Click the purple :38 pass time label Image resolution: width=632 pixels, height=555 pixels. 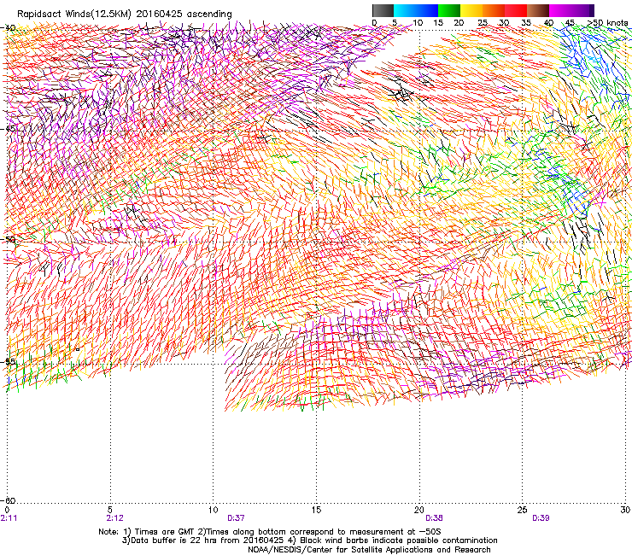434,518
